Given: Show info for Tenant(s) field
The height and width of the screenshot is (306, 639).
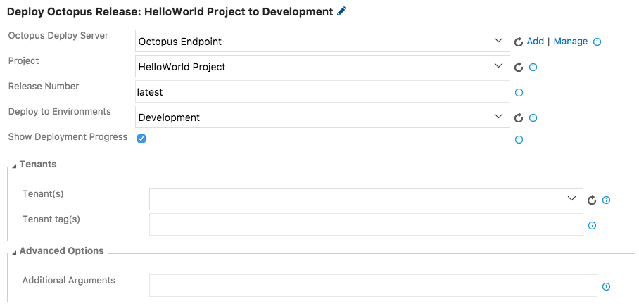Looking at the screenshot, I should (606, 200).
